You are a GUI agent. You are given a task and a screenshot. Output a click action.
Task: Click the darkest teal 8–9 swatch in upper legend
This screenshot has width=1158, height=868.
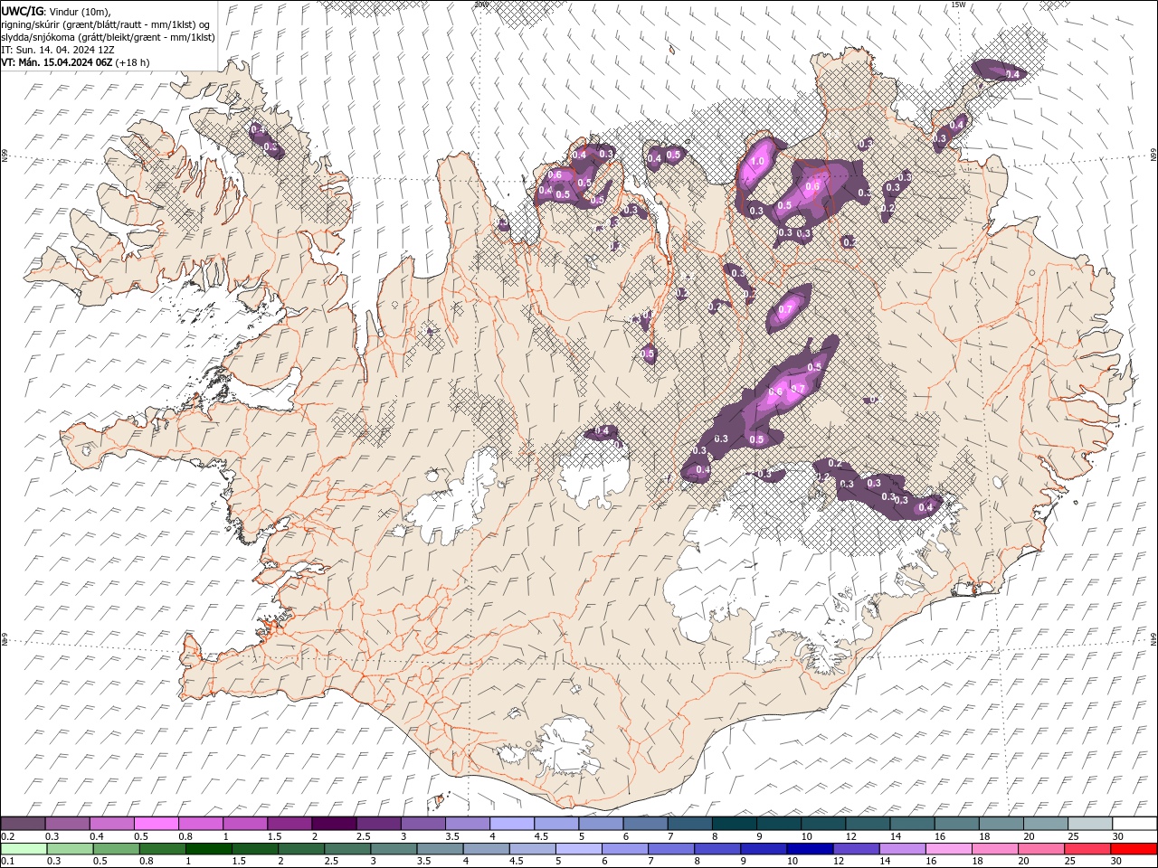[x=735, y=824]
